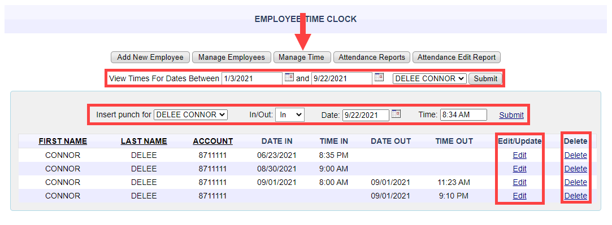Click the TIME IN column header
The height and width of the screenshot is (225, 612).
(x=334, y=142)
